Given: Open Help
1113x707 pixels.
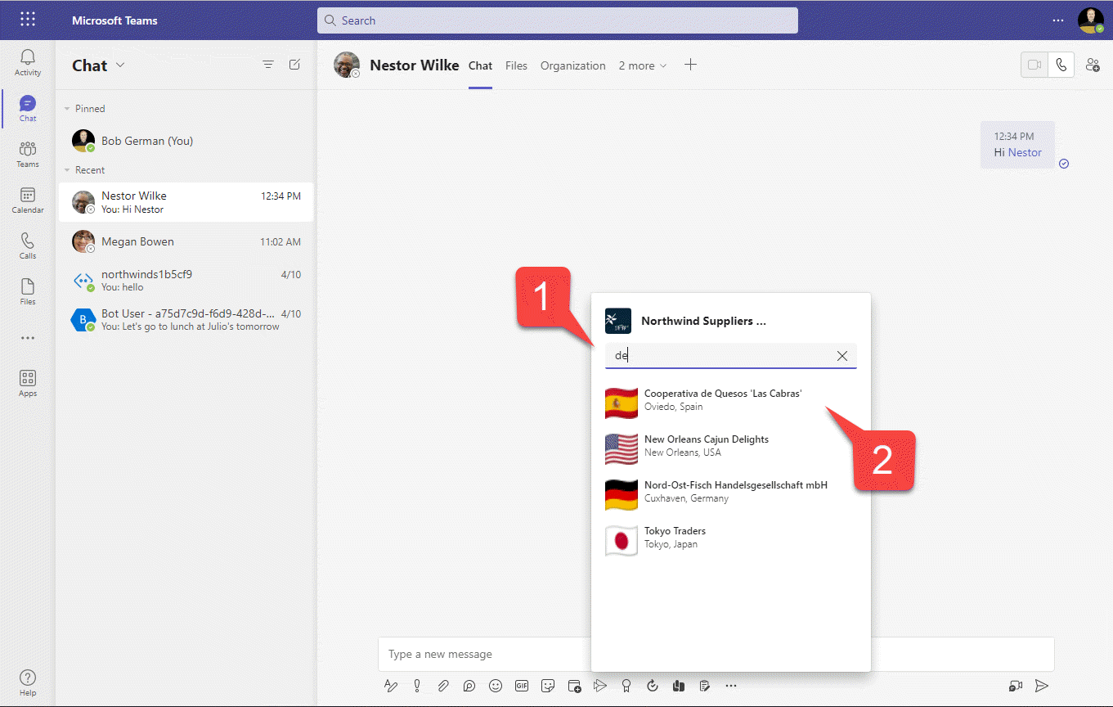Looking at the screenshot, I should (x=28, y=682).
